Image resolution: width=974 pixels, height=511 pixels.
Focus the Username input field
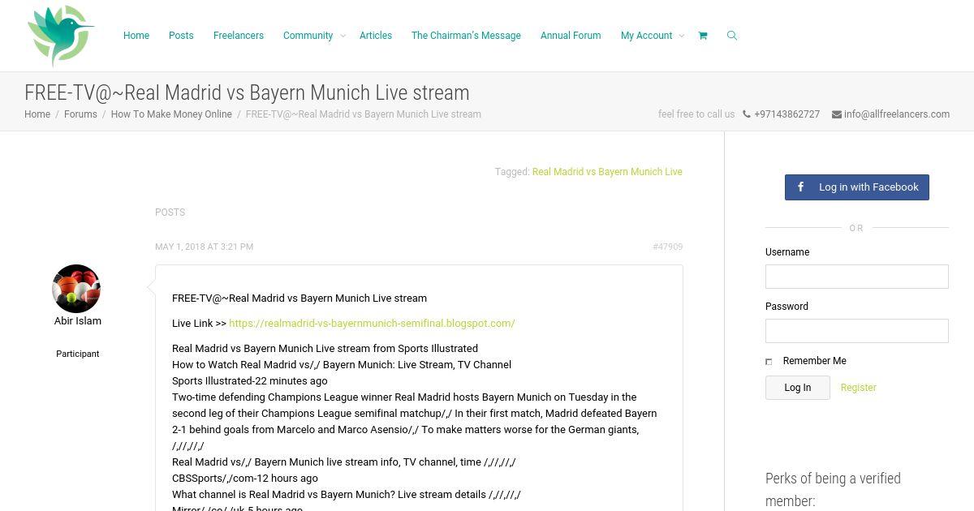click(x=857, y=277)
